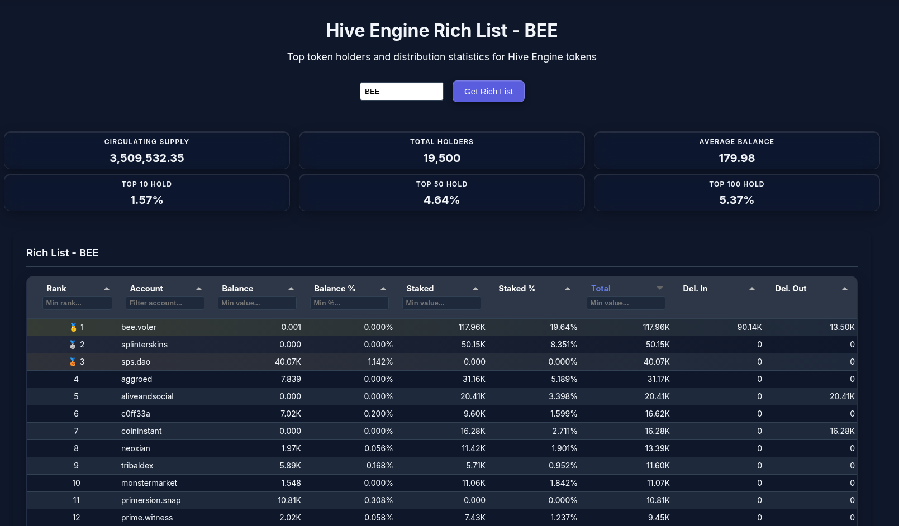899x526 pixels.
Task: Focus the Total Min value filter
Action: tap(626, 303)
